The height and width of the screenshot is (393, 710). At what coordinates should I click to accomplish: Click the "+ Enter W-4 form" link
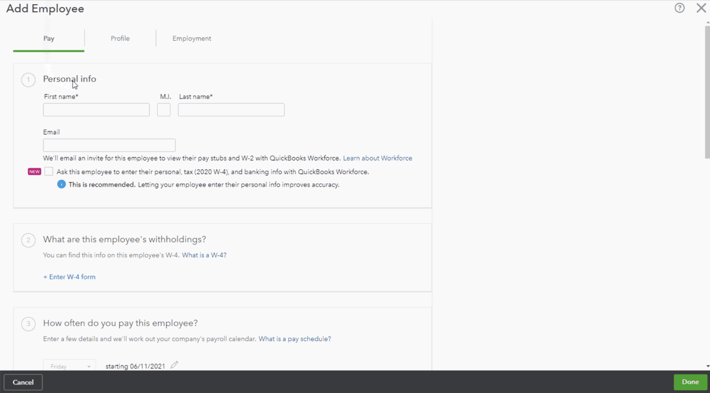click(x=69, y=276)
